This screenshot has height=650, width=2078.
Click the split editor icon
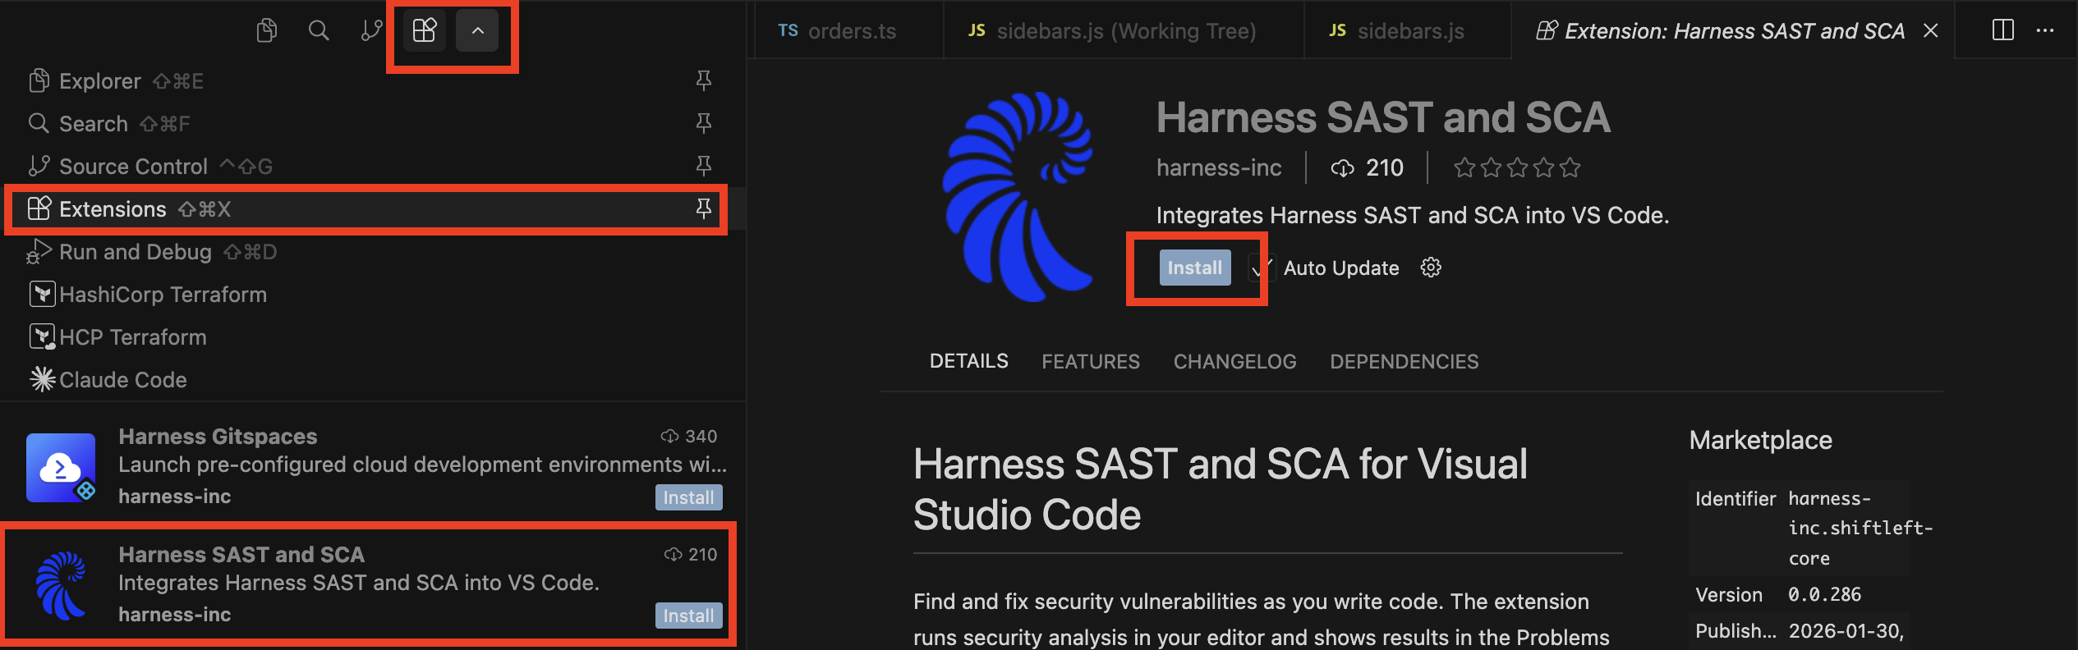pos(2002,31)
